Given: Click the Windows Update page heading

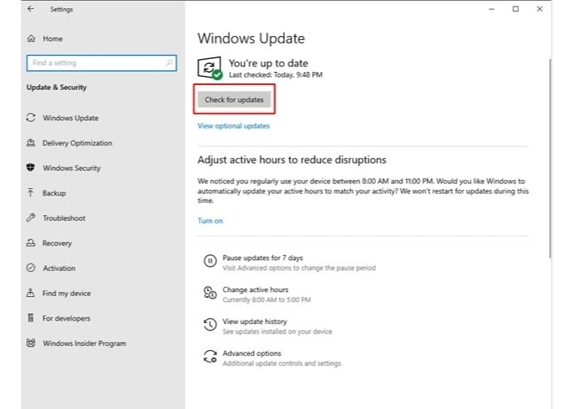Looking at the screenshot, I should coord(251,38).
